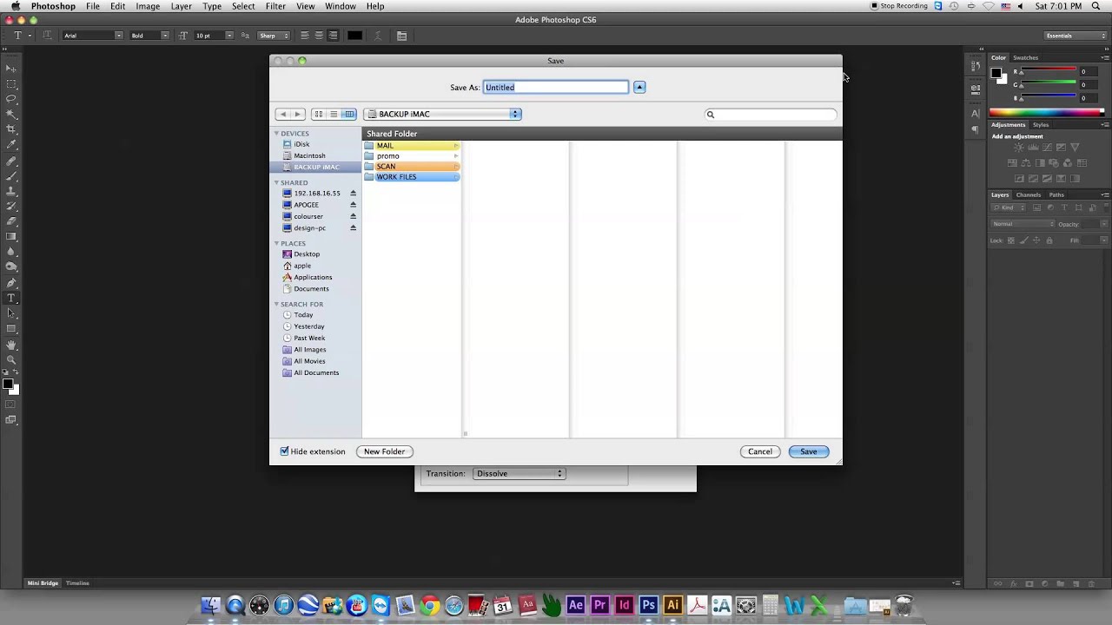
Task: Toggle lock all in Layers panel
Action: point(1049,240)
